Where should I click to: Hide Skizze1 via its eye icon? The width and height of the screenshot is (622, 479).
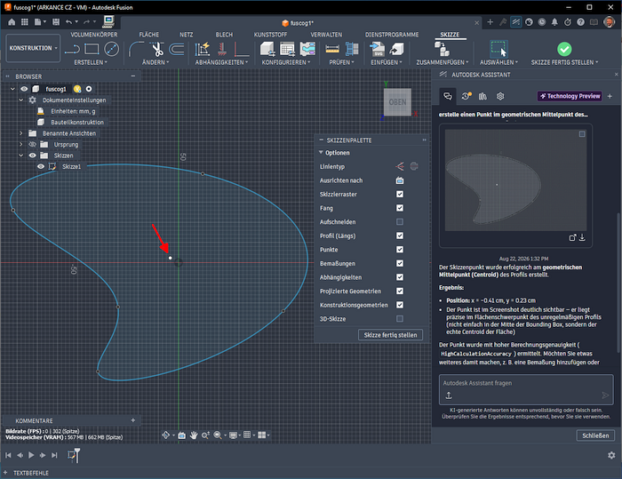pos(41,167)
